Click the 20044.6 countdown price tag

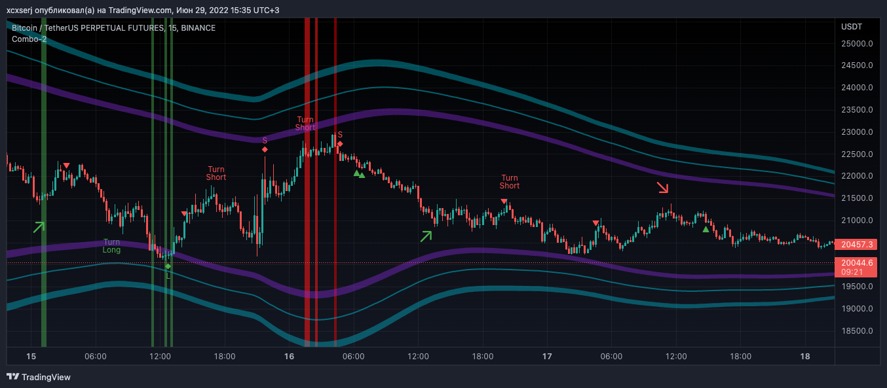(x=857, y=266)
